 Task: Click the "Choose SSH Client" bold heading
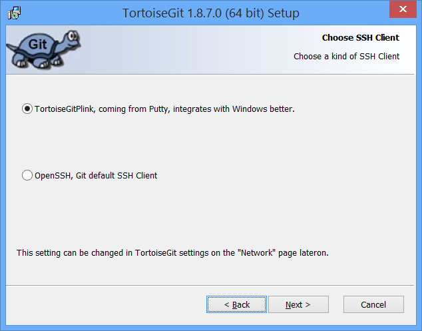click(x=361, y=38)
